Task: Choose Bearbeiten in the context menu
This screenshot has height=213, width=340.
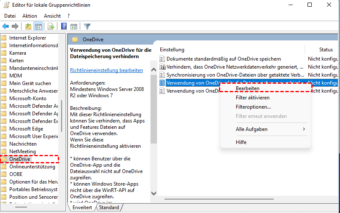Action: click(265, 88)
